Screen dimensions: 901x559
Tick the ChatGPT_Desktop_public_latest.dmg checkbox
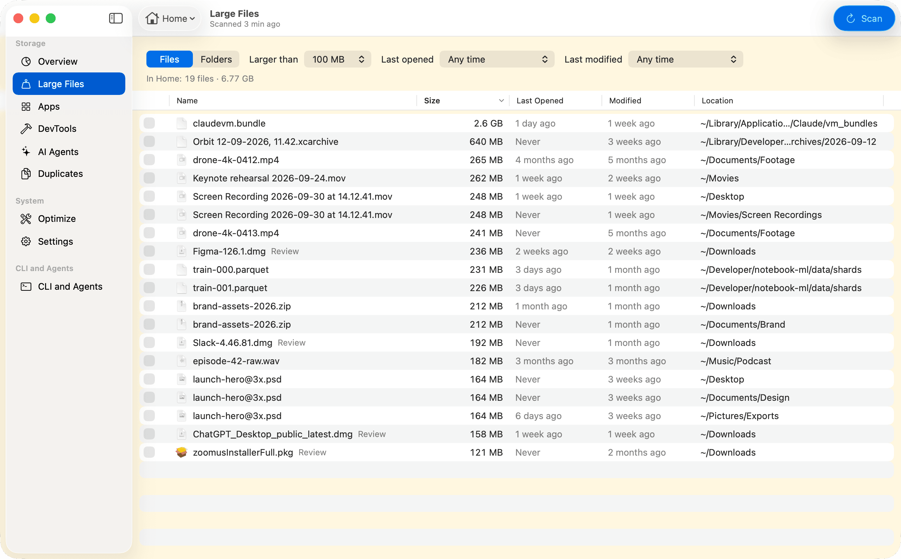point(149,434)
